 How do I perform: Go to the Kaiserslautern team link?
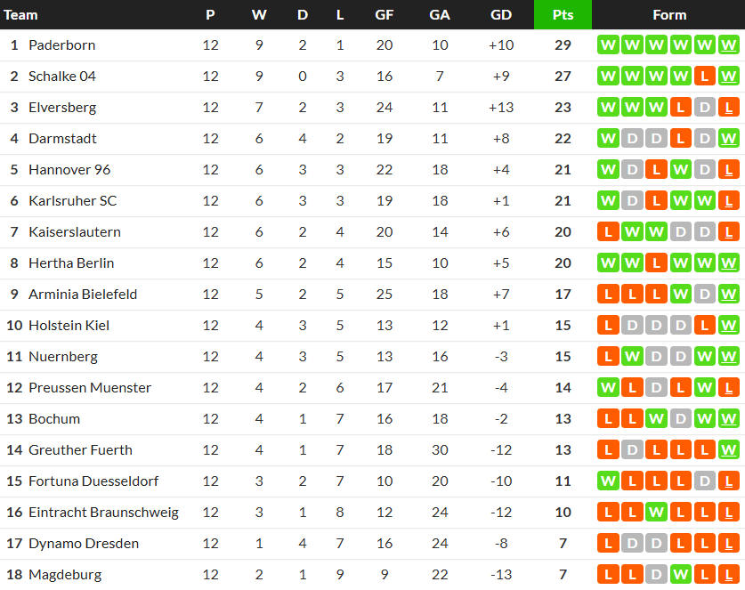point(74,232)
